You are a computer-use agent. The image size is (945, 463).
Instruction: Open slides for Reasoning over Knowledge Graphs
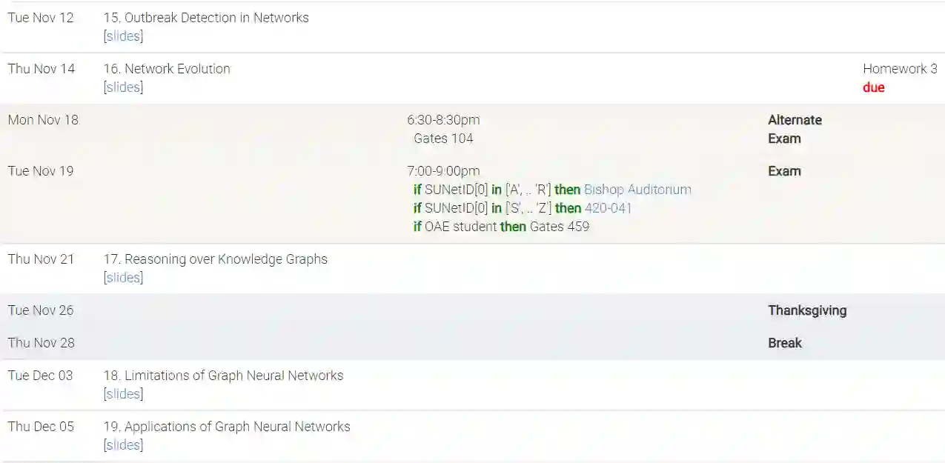[123, 278]
